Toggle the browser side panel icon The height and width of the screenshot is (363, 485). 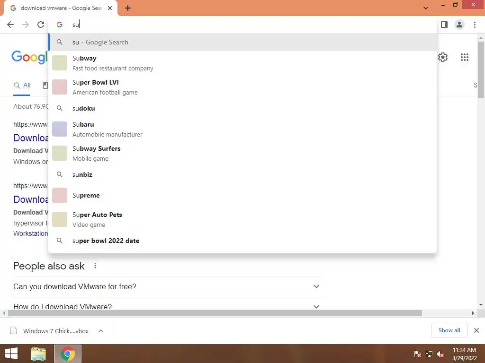[444, 25]
